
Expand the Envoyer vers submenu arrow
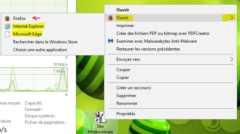coord(231,59)
